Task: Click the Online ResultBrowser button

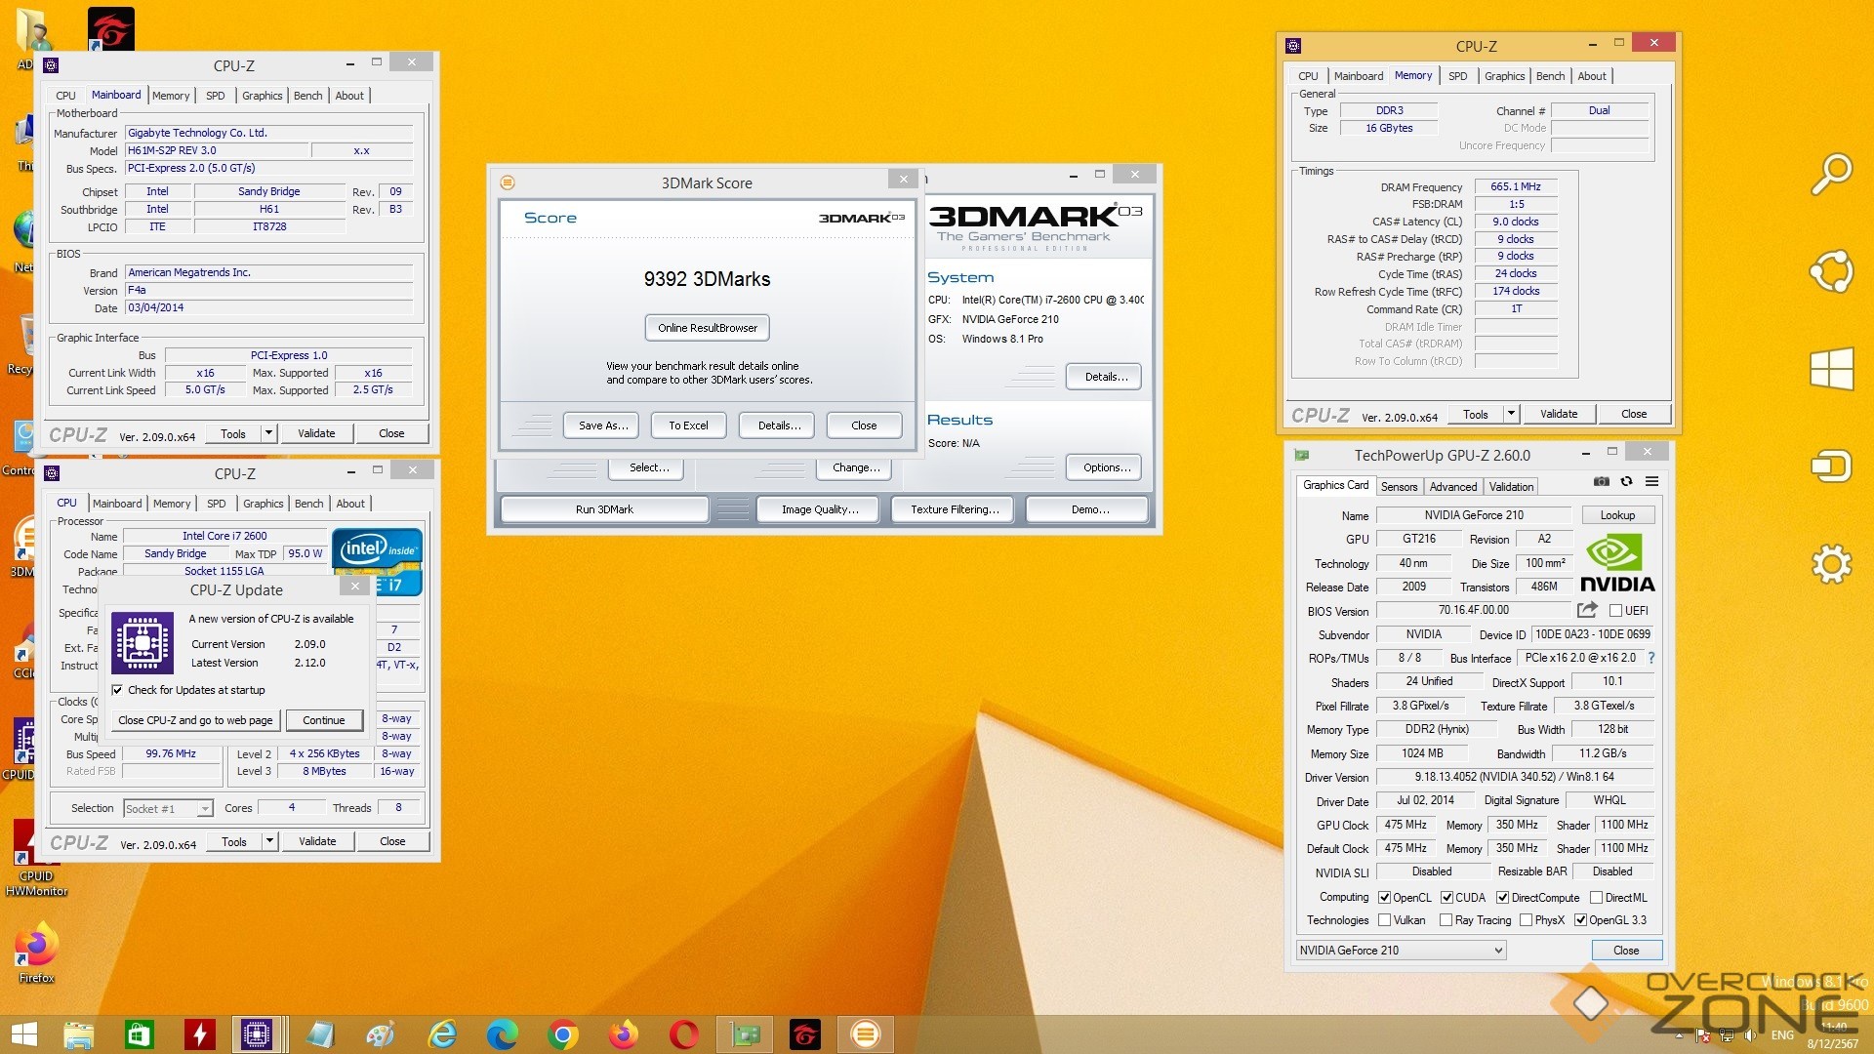Action: click(x=707, y=328)
